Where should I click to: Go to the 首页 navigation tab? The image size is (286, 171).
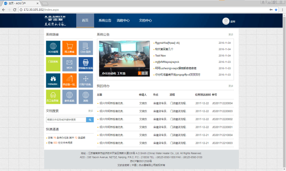[x=85, y=20]
